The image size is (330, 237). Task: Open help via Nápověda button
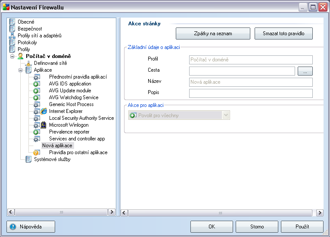tap(31, 227)
